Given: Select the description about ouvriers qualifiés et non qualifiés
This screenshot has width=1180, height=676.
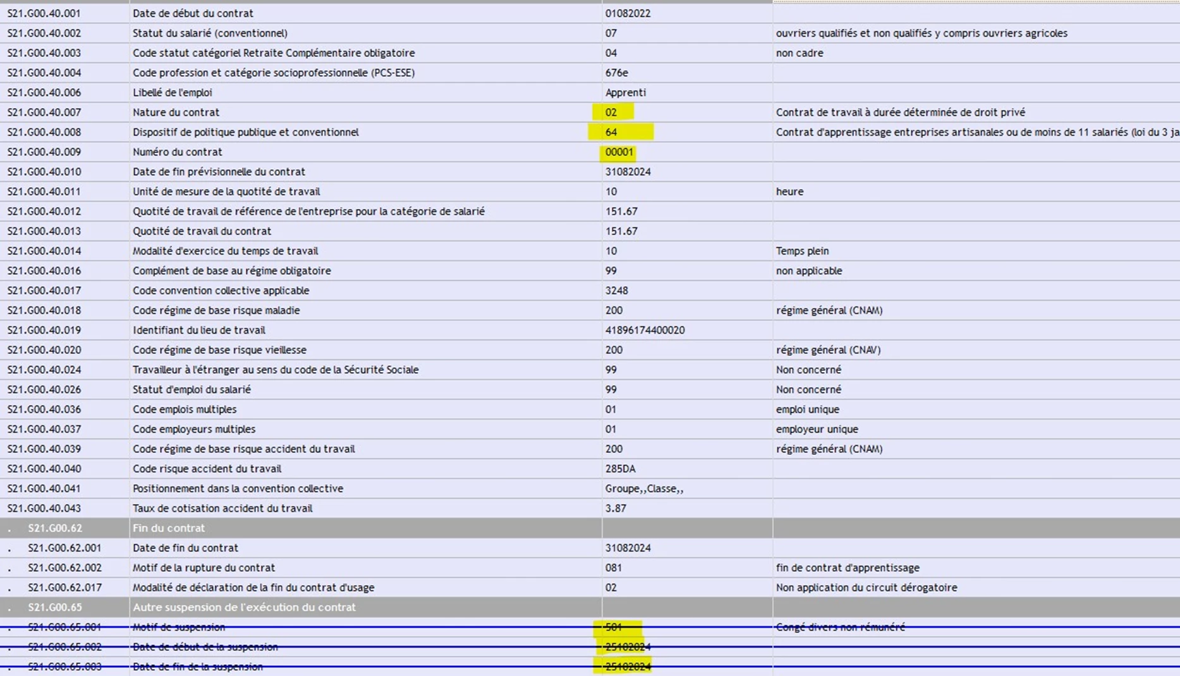Looking at the screenshot, I should [921, 33].
